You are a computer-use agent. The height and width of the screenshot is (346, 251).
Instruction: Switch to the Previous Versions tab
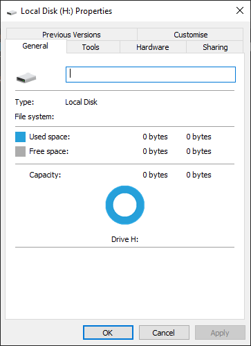[71, 35]
